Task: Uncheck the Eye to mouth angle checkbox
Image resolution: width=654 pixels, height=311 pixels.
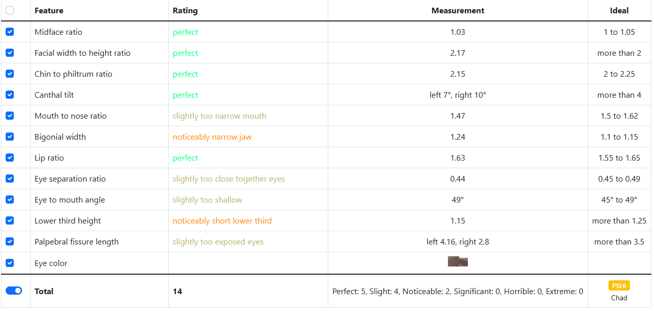Action: pyautogui.click(x=10, y=199)
